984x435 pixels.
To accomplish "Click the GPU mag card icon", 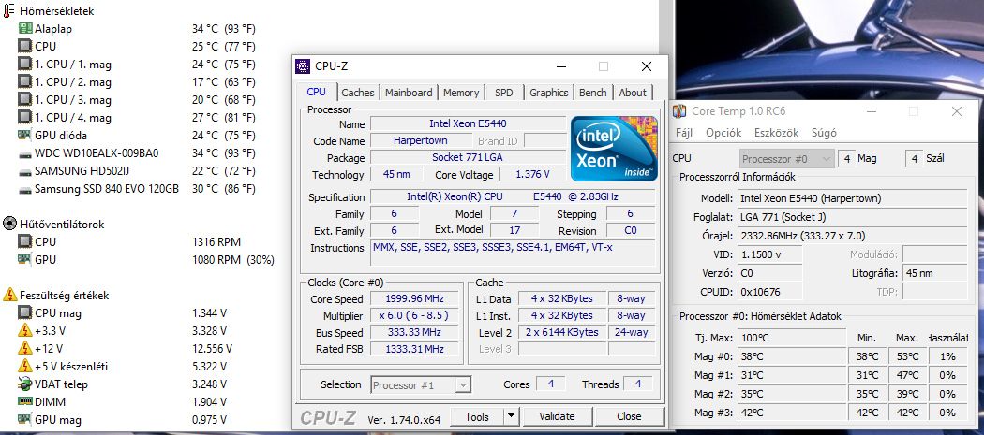I will pyautogui.click(x=25, y=419).
